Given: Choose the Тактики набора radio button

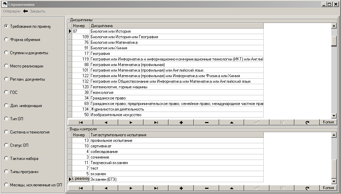Looking at the screenshot, I should 6,159.
